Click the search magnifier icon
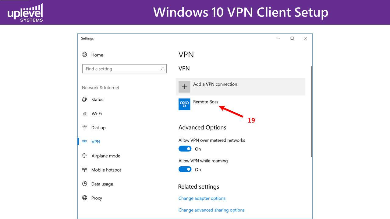Screen dimensions: 390x219 point(163,69)
